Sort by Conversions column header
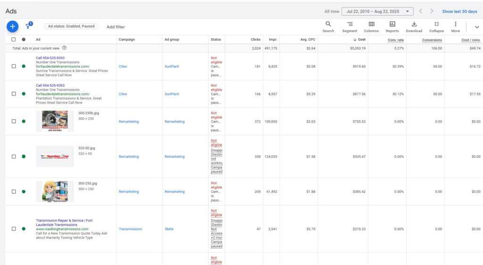This screenshot has width=483, height=265. pos(432,40)
